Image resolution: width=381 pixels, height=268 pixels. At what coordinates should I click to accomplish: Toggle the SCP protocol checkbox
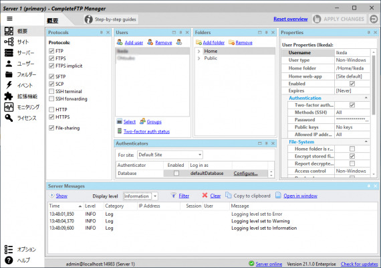pyautogui.click(x=51, y=84)
